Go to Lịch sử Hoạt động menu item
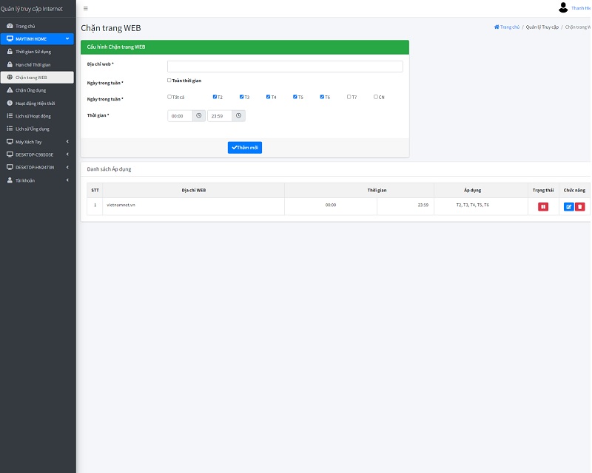592x473 pixels. click(33, 116)
